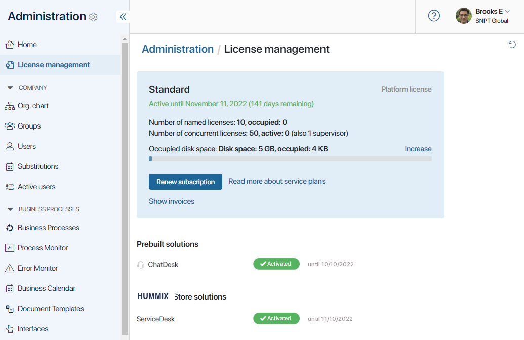This screenshot has height=340, width=524.
Task: Click the Business Calendar icon
Action: (10, 288)
